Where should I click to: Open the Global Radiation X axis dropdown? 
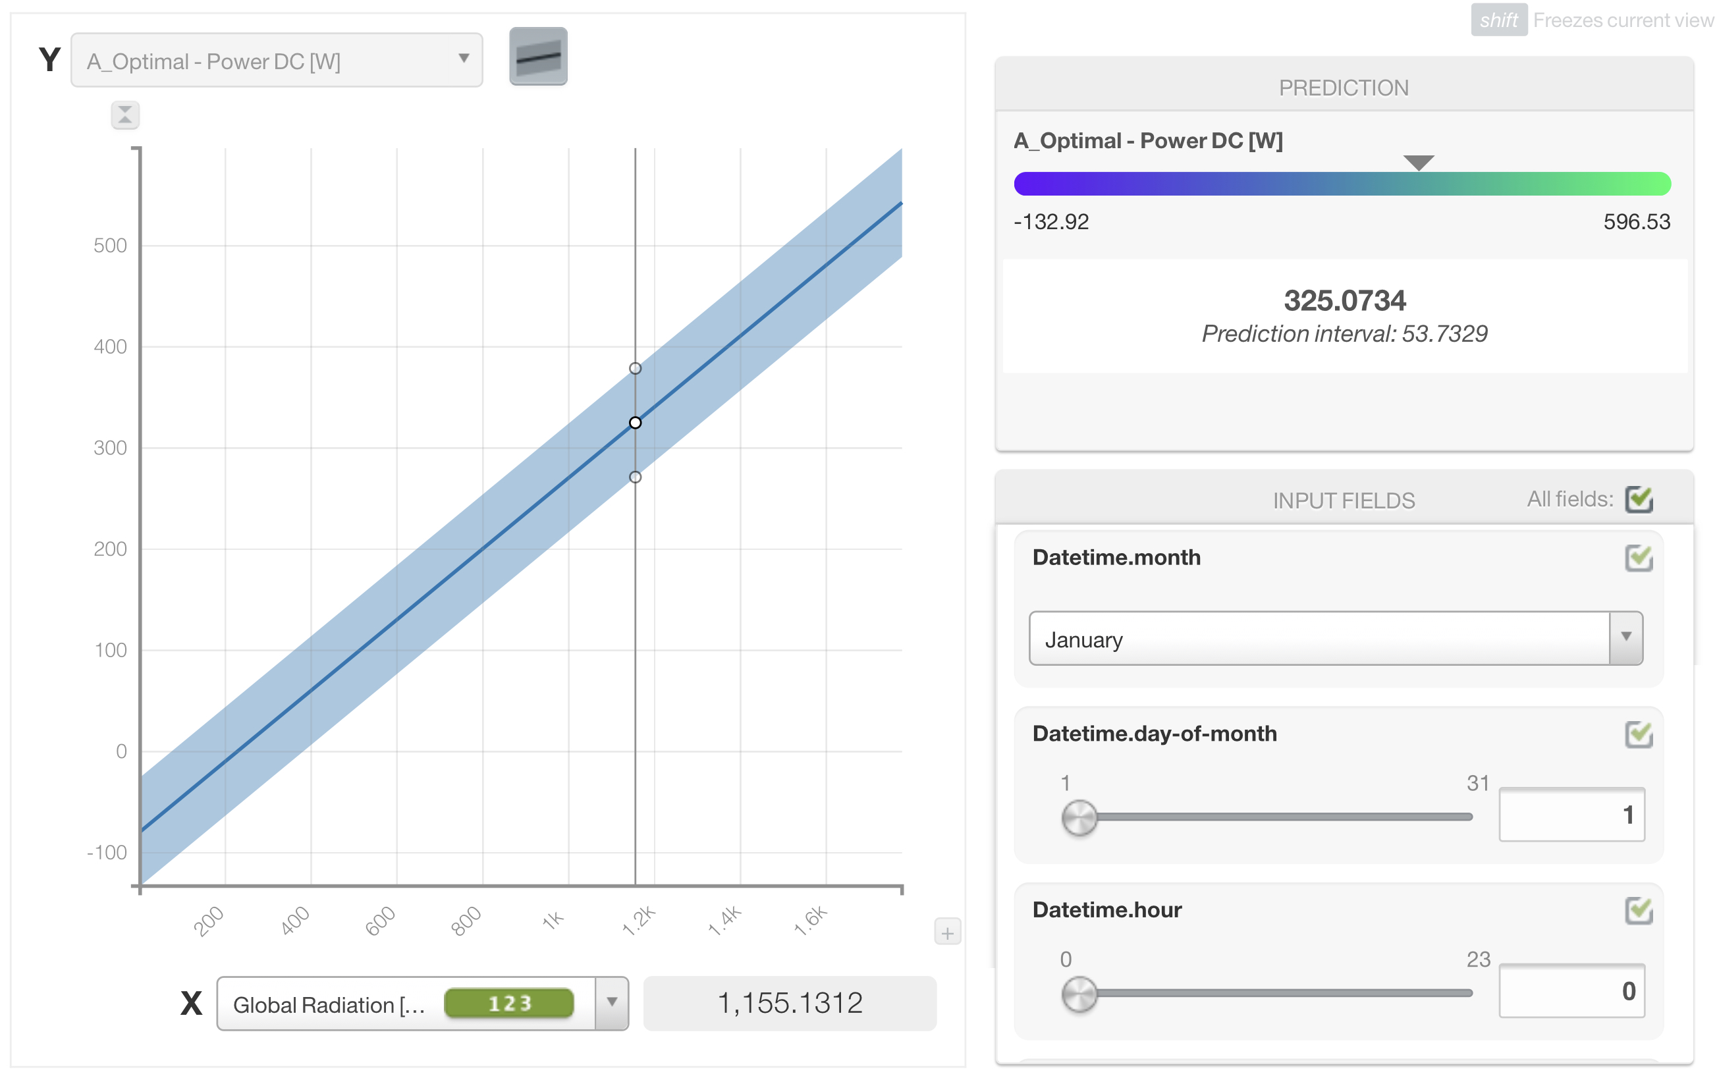[x=611, y=1002]
